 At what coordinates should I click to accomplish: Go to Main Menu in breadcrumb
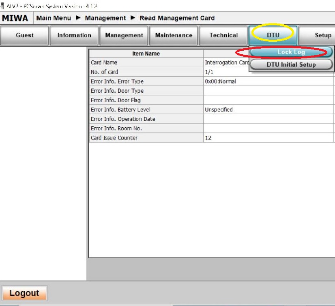[x=54, y=18]
